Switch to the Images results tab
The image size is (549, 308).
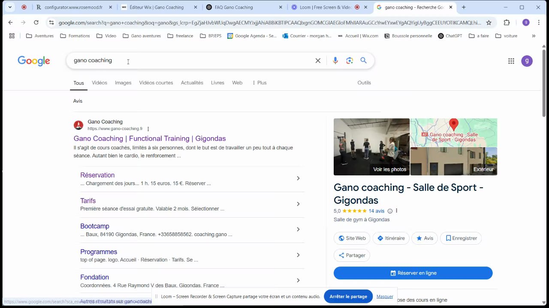point(123,83)
